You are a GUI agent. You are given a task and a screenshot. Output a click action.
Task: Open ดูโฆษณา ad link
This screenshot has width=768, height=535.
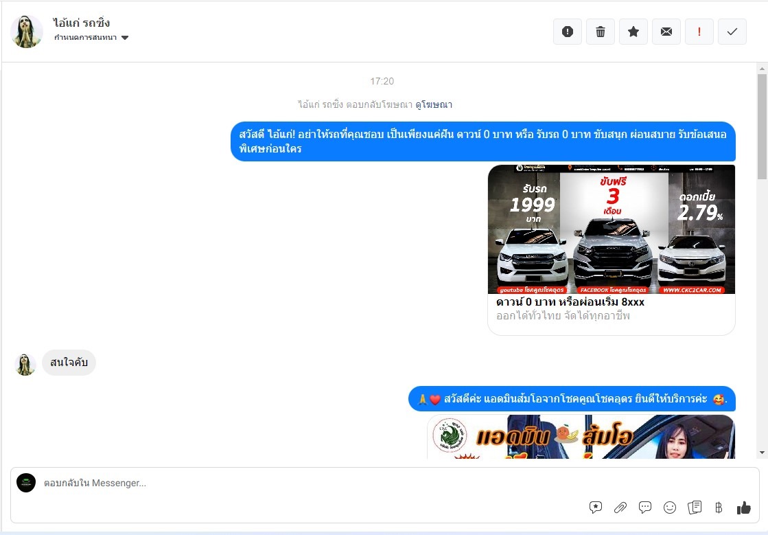434,105
